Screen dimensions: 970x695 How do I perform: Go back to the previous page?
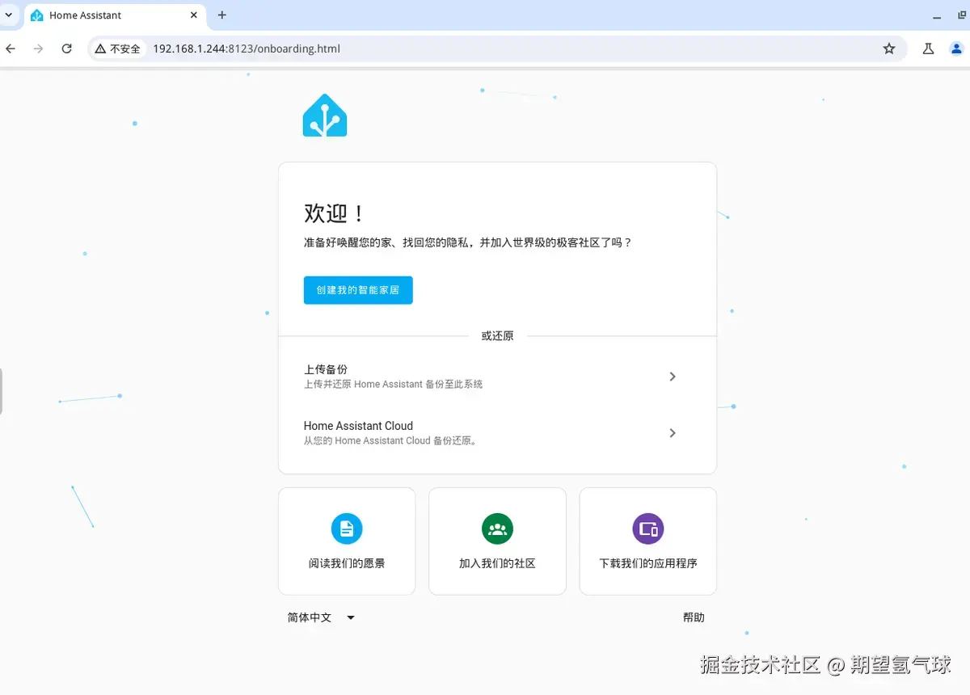click(11, 48)
